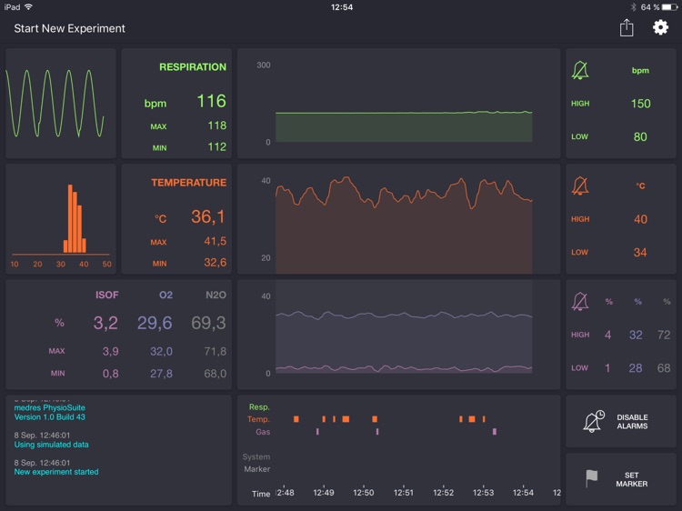Tap Disable Alarms button

[621, 421]
